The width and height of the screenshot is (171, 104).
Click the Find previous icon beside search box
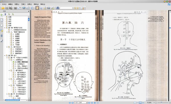74,8
